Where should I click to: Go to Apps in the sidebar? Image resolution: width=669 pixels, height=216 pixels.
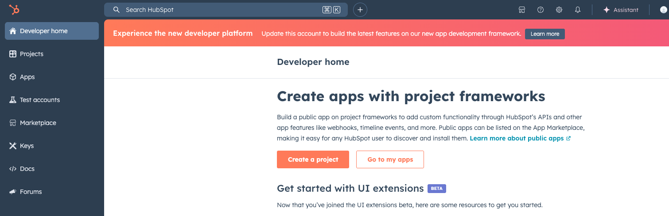point(27,77)
